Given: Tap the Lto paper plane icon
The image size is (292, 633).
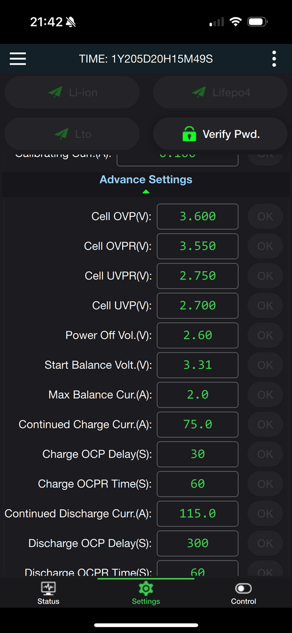Looking at the screenshot, I should pyautogui.click(x=62, y=134).
